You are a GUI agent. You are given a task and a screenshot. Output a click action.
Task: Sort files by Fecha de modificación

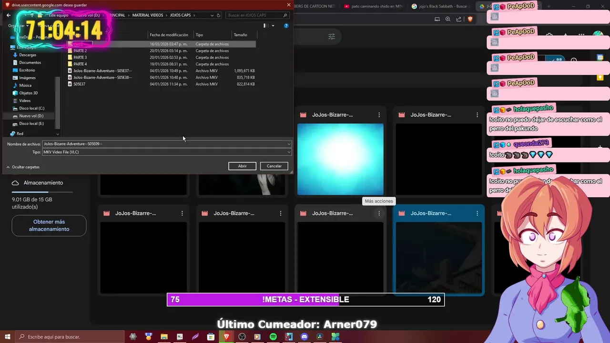point(170,35)
